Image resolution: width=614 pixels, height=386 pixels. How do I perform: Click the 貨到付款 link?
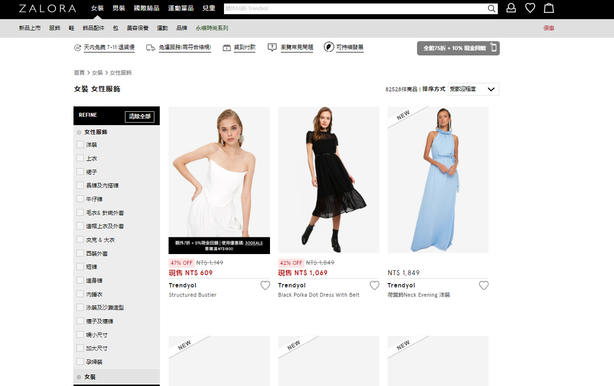click(244, 48)
